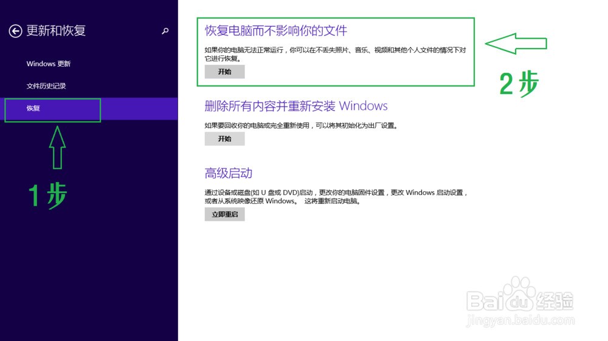The height and width of the screenshot is (341, 608).
Task: Click the description starting 如果你的电脑无法正常运行
Action: [335, 54]
